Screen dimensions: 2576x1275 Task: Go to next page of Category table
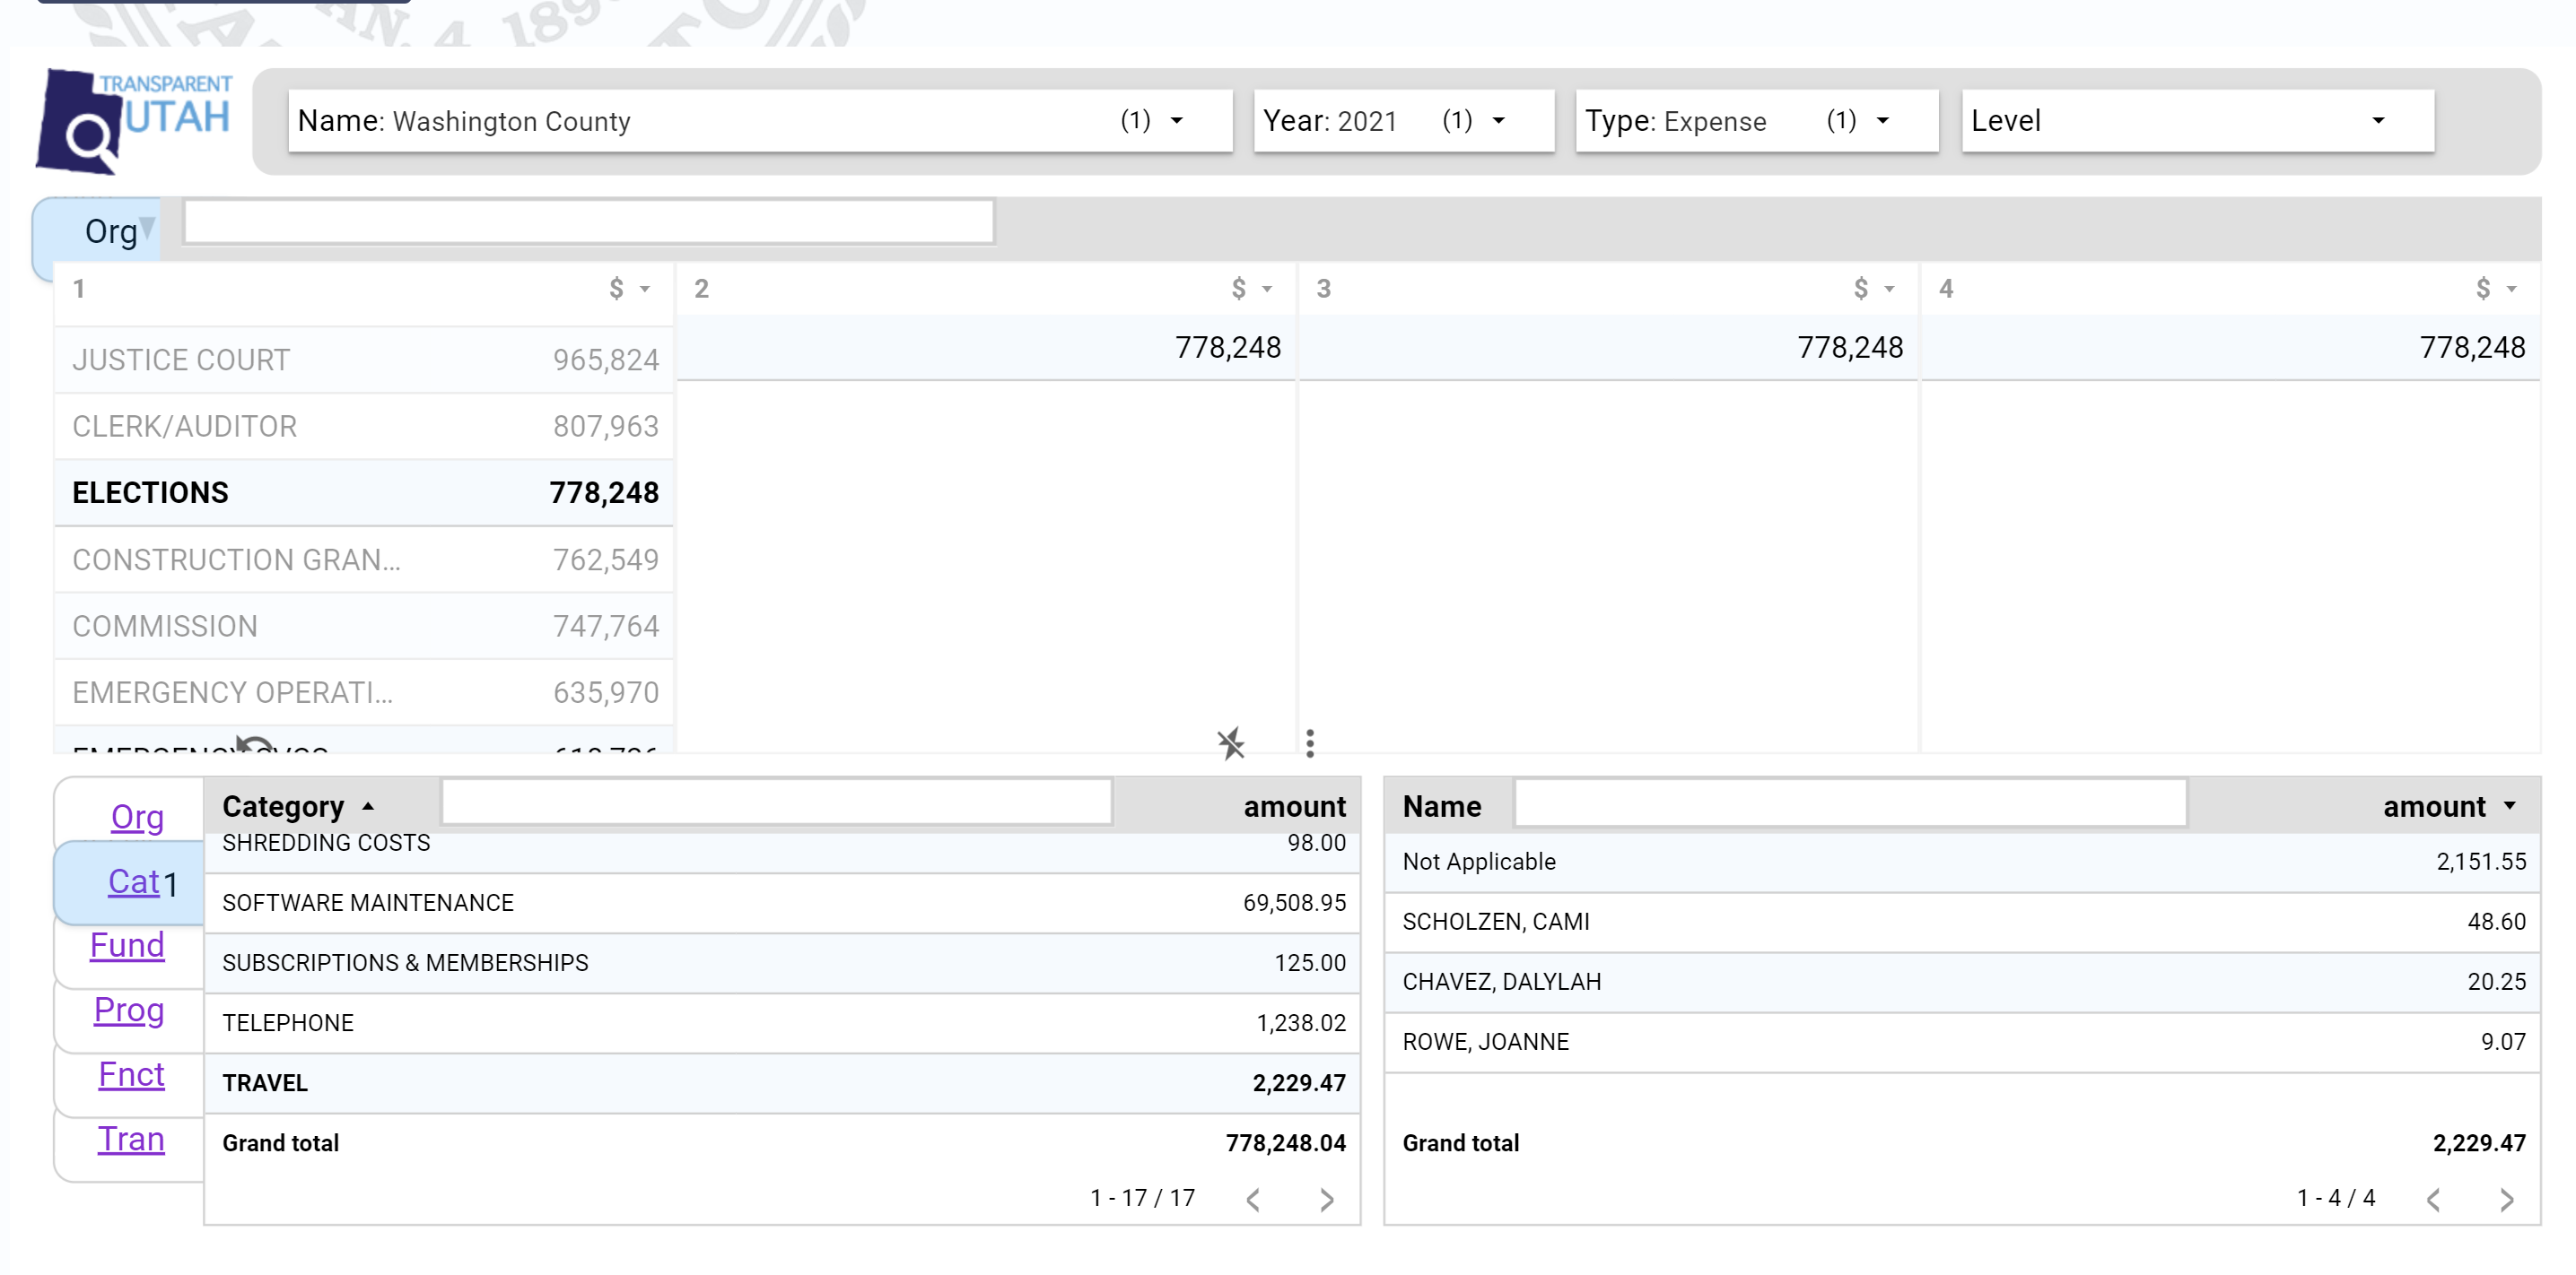coord(1327,1199)
